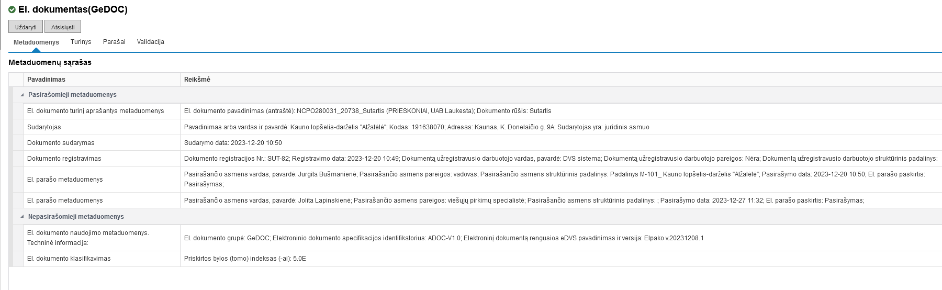
Task: Go to the Validacija tab
Action: click(x=151, y=42)
